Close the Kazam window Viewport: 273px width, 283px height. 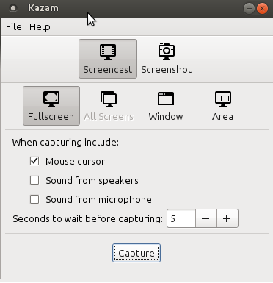[x=262, y=9]
